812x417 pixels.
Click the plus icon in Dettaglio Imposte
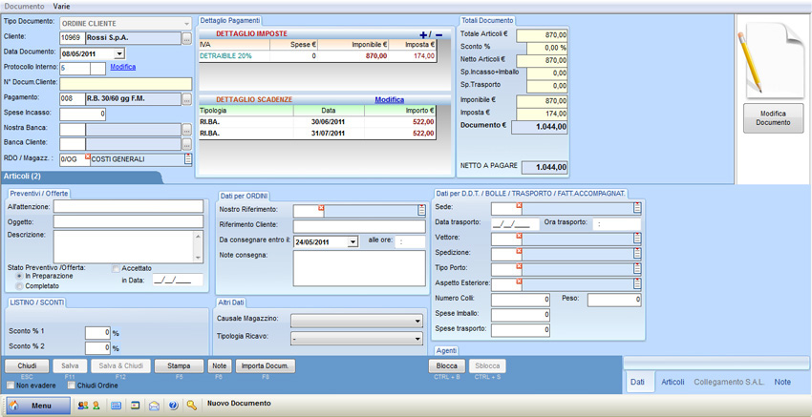pos(424,35)
